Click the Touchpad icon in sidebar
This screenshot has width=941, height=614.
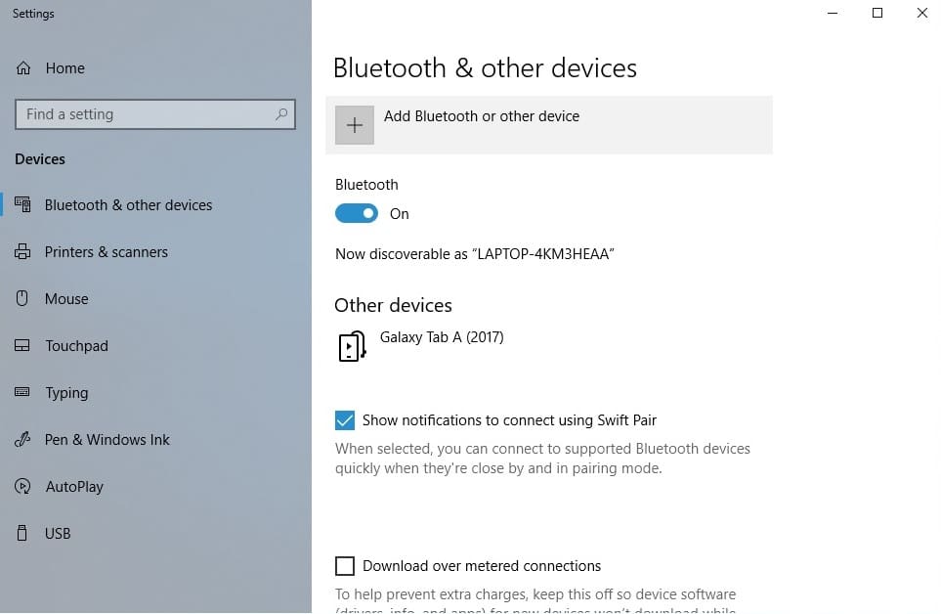(23, 346)
